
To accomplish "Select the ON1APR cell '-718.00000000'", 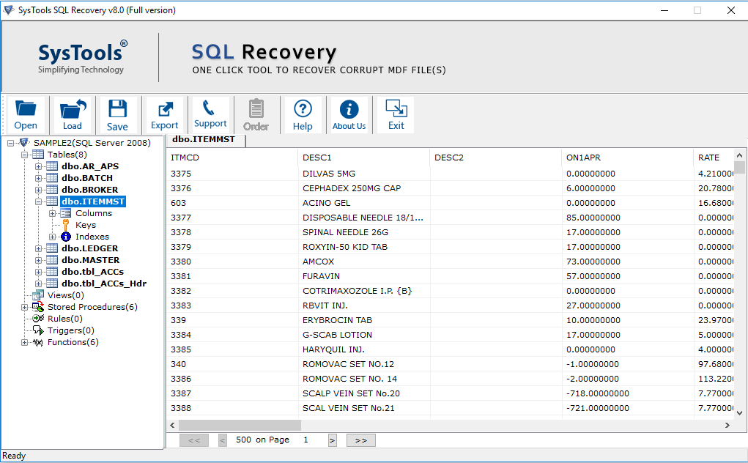I will tap(628, 393).
